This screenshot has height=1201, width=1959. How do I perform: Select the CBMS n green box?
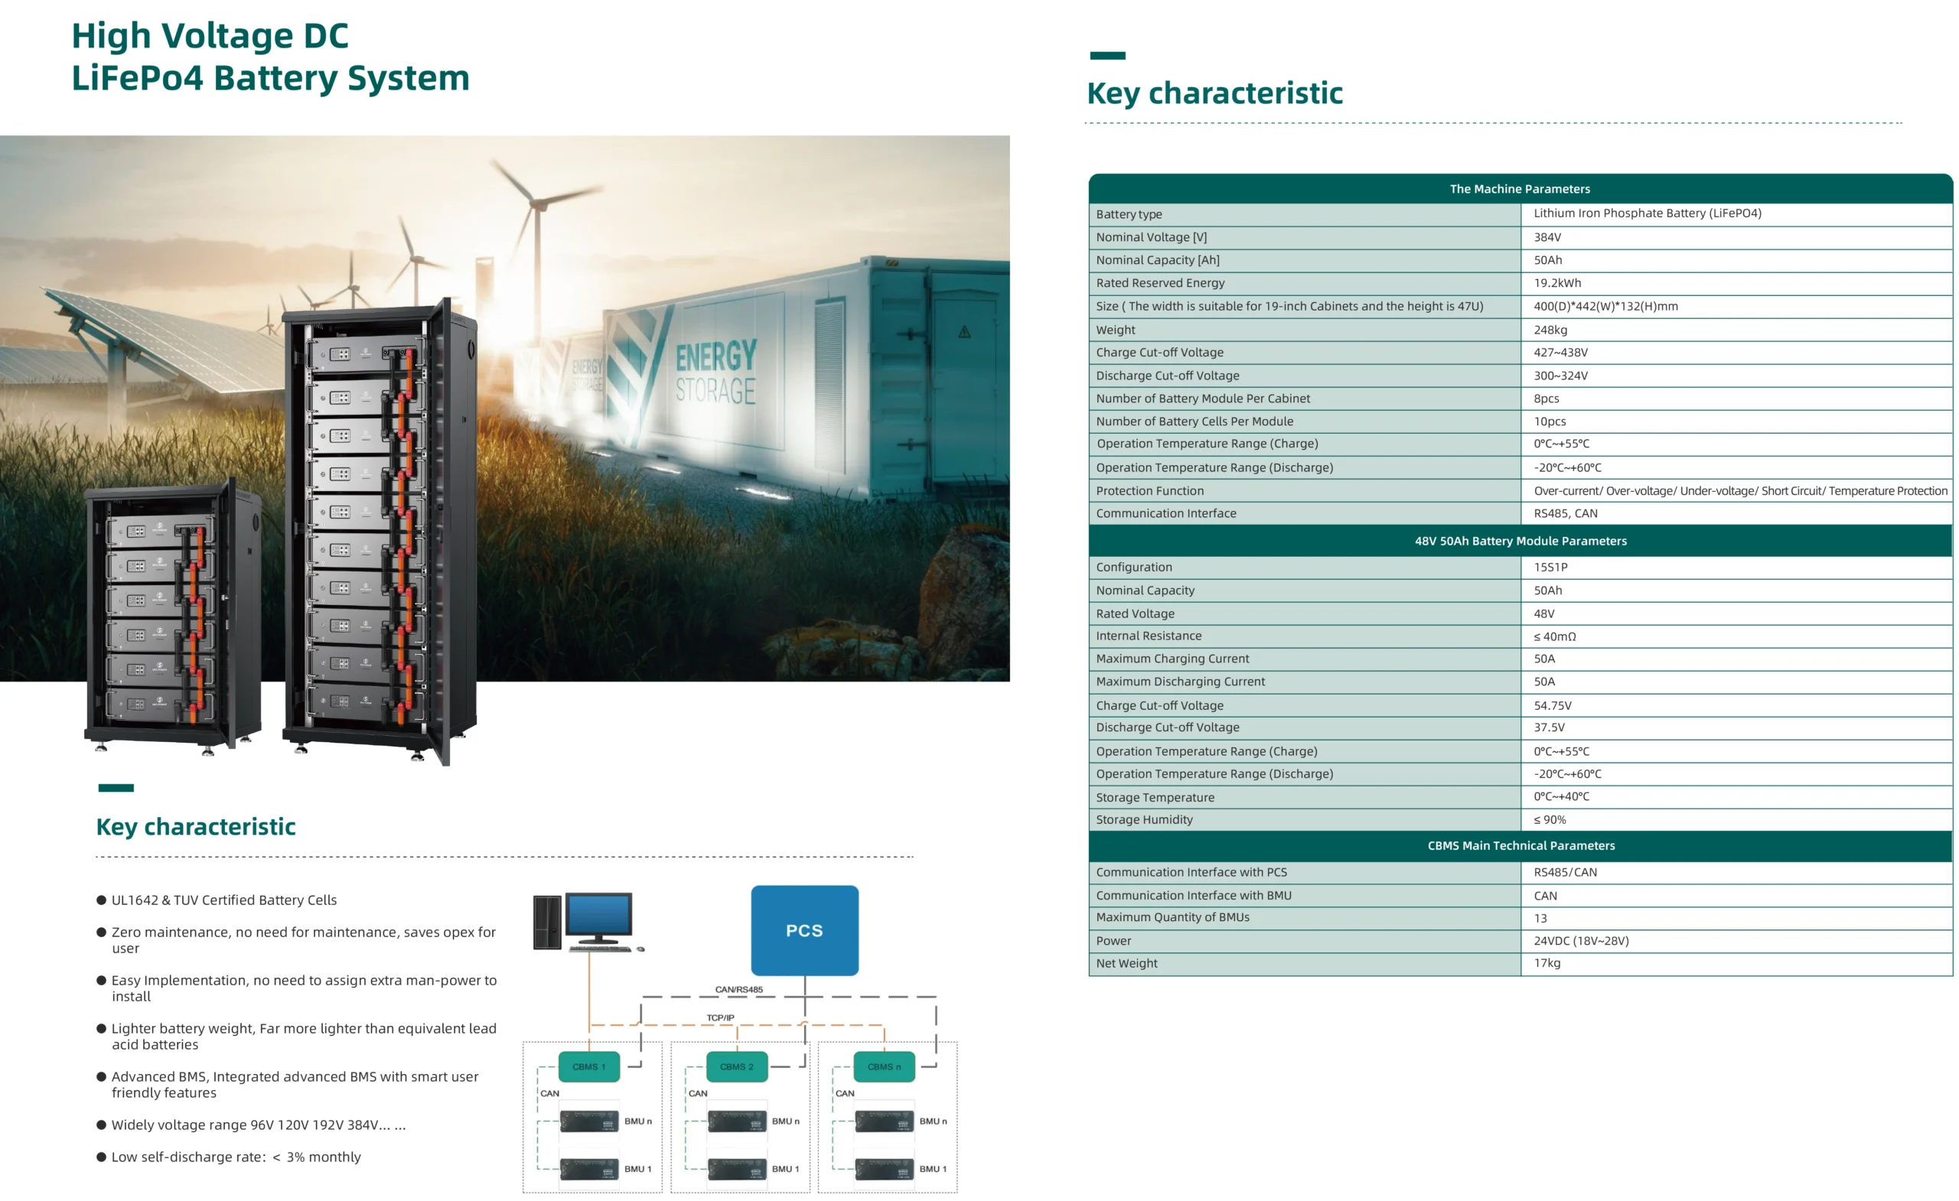pyautogui.click(x=883, y=1066)
